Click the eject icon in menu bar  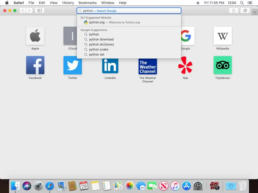[x=198, y=3]
